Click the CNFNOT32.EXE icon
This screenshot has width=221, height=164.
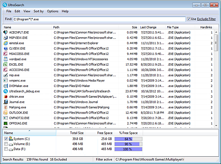(6, 118)
